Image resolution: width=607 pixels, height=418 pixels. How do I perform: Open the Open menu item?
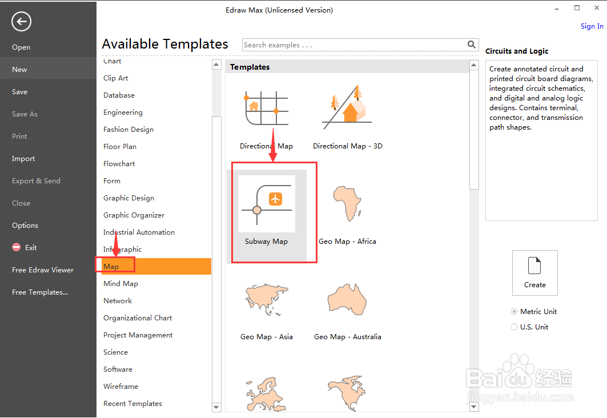click(21, 47)
